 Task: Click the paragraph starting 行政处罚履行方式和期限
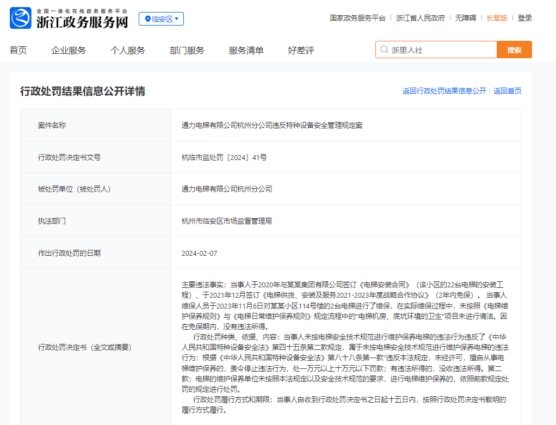344,405
